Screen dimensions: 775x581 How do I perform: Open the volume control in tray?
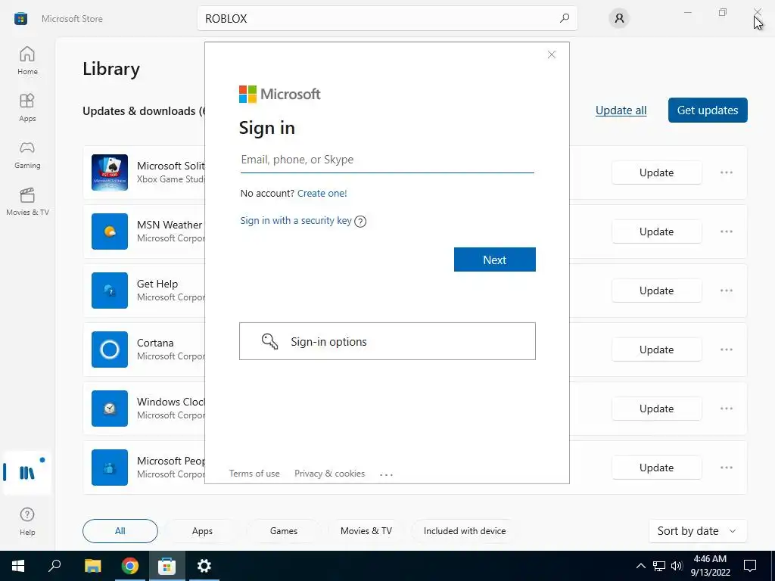[677, 566]
